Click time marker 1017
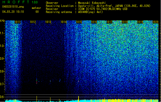 (x=110, y=22)
